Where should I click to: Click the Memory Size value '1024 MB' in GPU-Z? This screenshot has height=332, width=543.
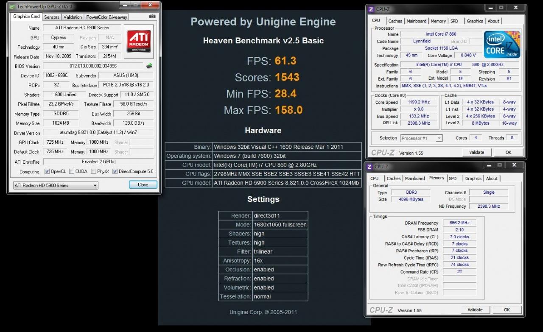61,123
